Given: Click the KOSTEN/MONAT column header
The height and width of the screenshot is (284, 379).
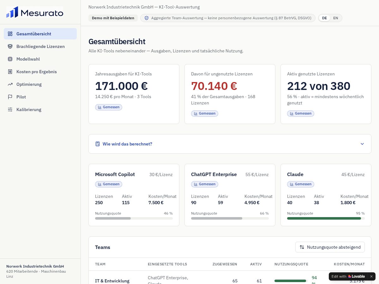Looking at the screenshot, I should [349, 264].
